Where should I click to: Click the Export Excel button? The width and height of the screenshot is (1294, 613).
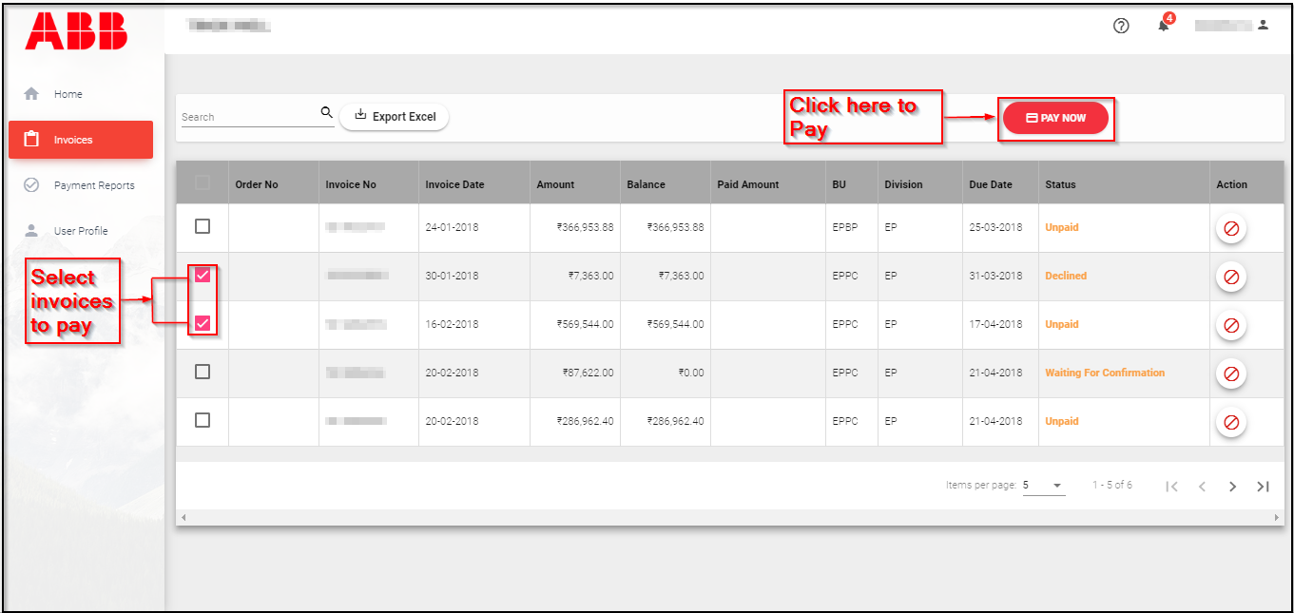click(x=394, y=117)
